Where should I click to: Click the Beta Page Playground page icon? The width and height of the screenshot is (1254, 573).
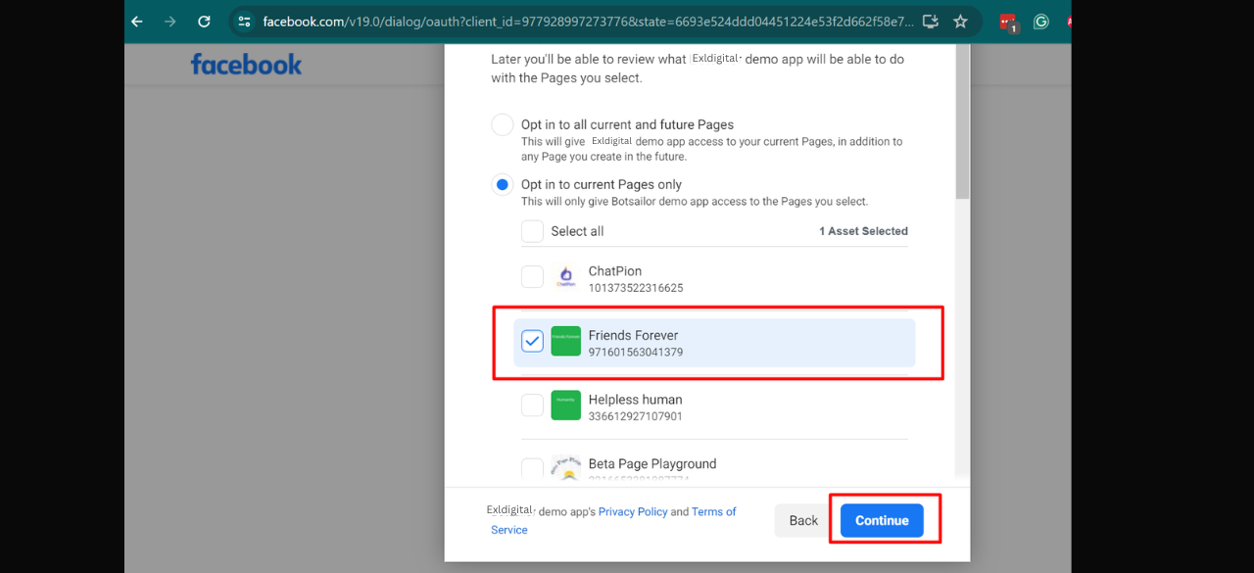566,469
